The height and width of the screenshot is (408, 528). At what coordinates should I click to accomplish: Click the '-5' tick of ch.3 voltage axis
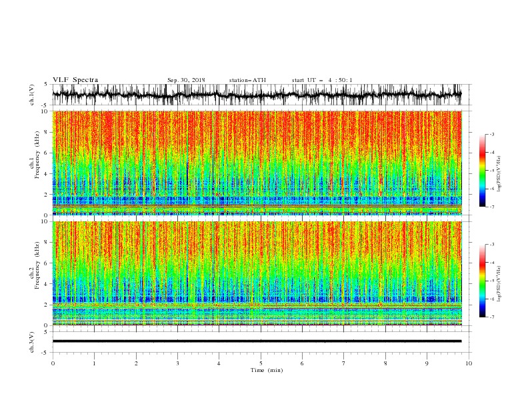(x=45, y=353)
